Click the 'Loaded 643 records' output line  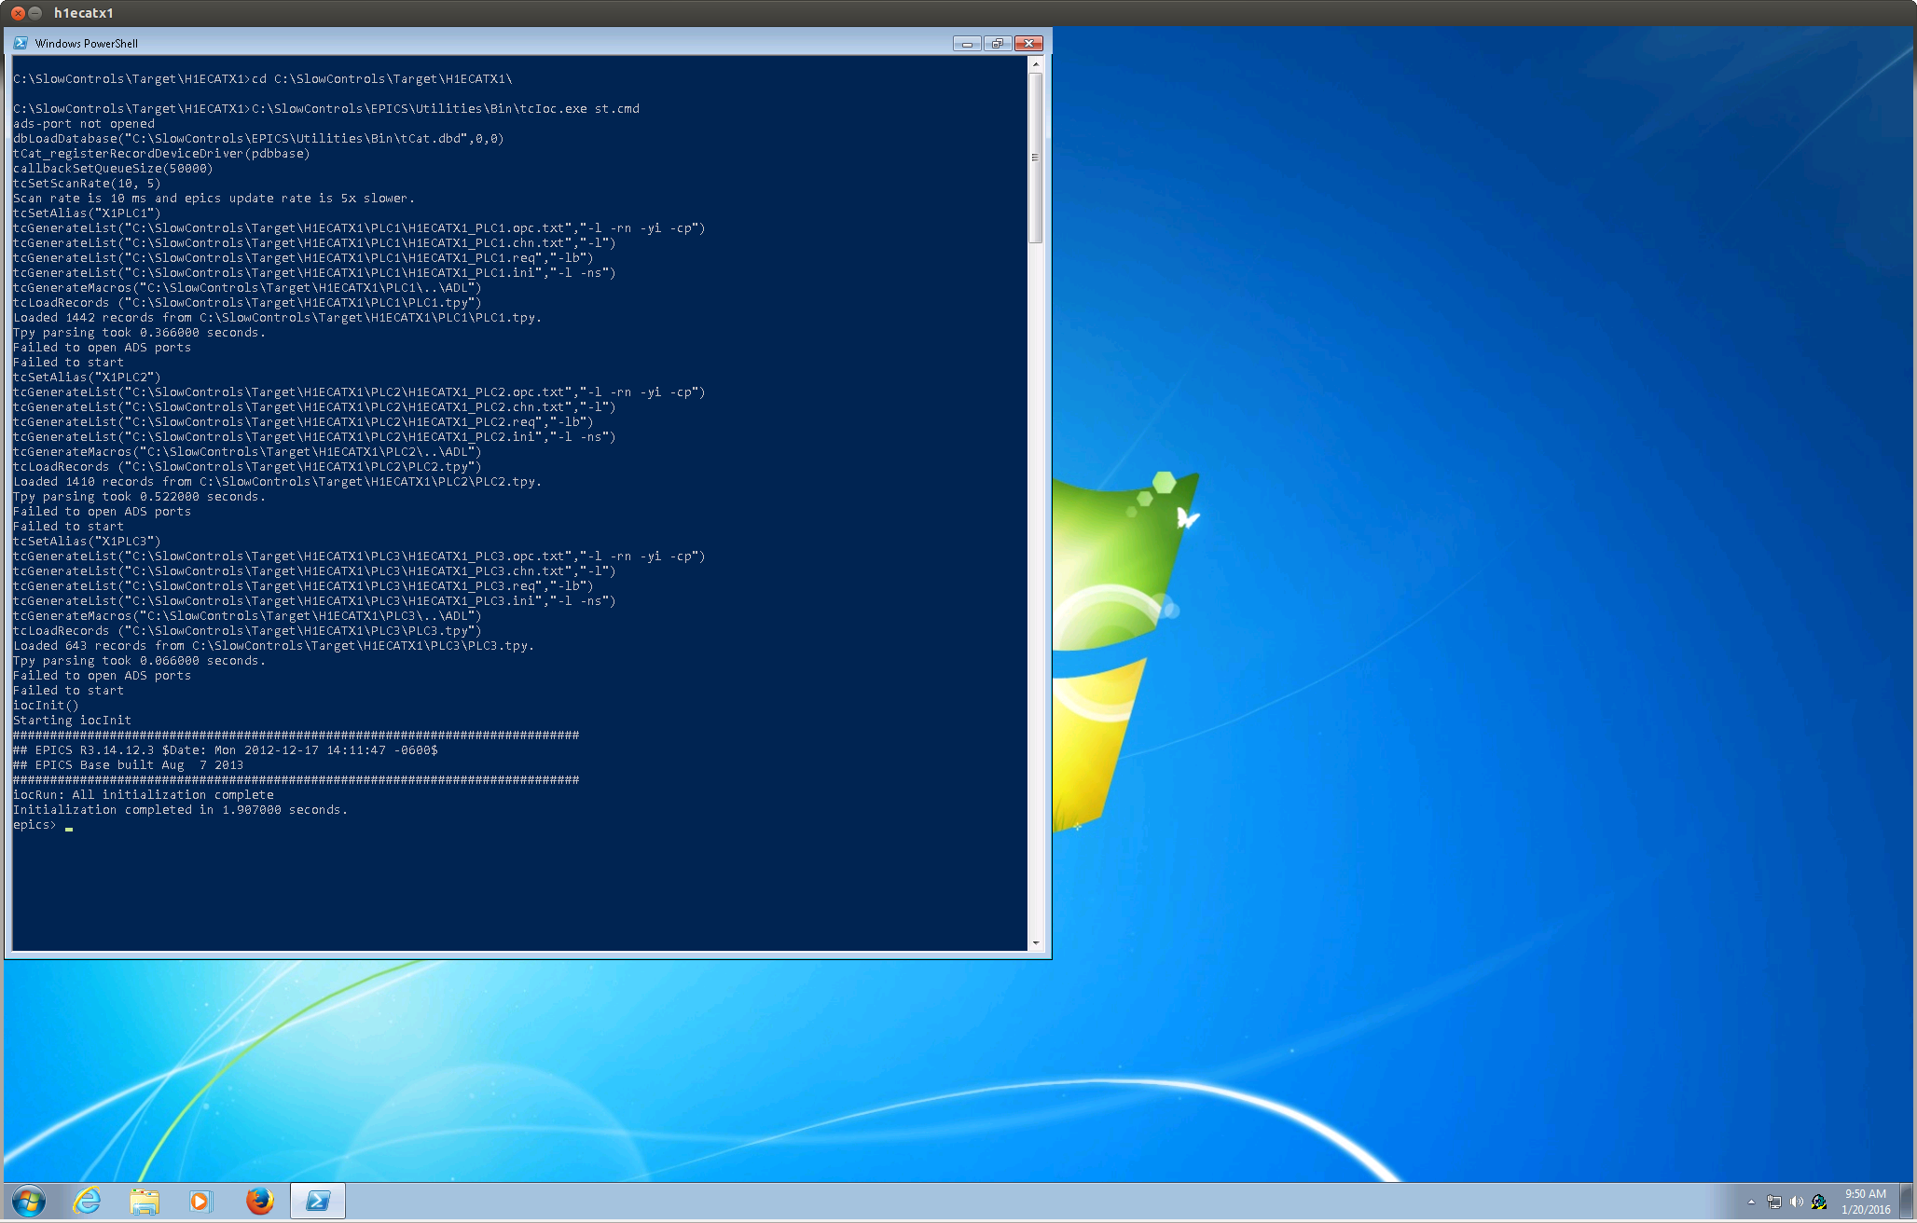point(273,646)
